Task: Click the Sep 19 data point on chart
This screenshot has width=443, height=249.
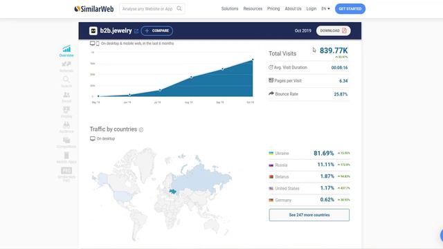Action: click(223, 69)
